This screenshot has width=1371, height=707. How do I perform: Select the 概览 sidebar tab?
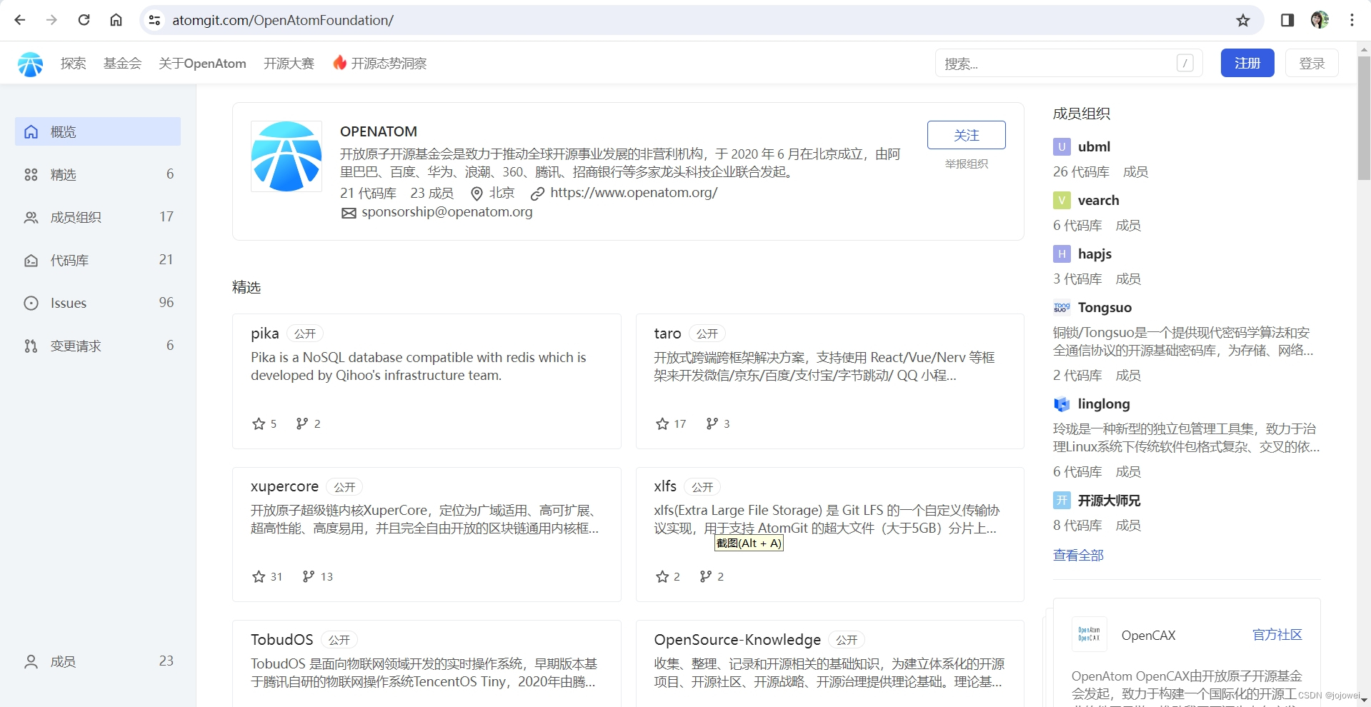point(98,131)
